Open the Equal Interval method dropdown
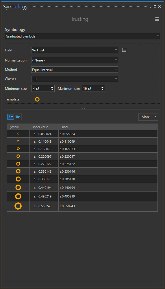 (x=75, y=70)
